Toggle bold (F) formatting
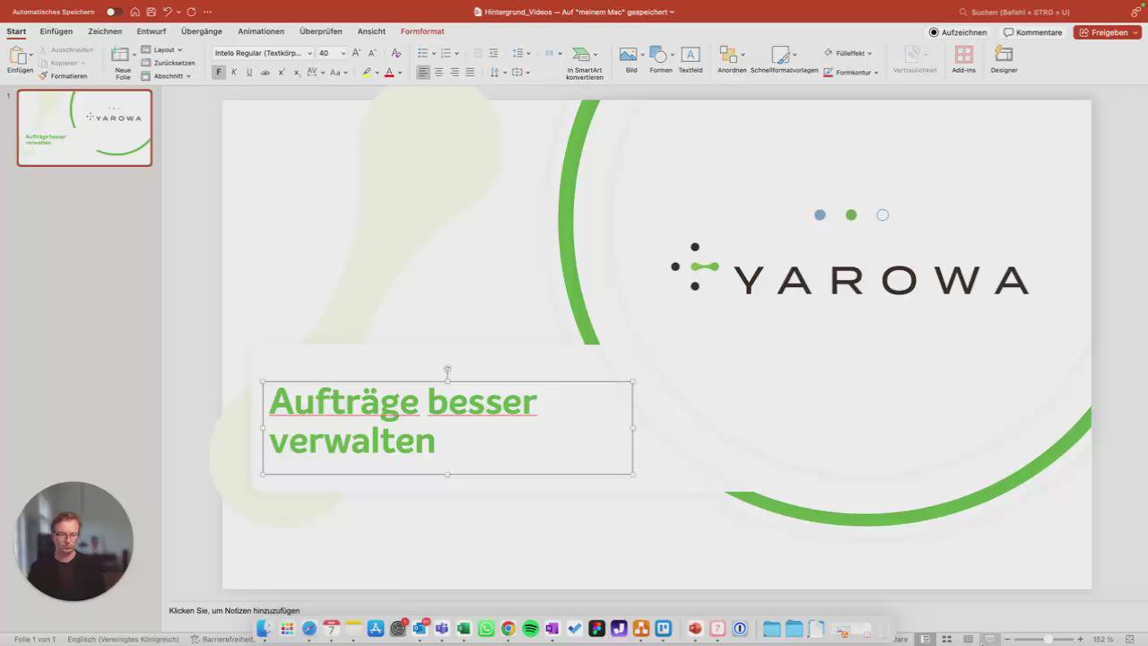Image resolution: width=1148 pixels, height=646 pixels. 218,73
